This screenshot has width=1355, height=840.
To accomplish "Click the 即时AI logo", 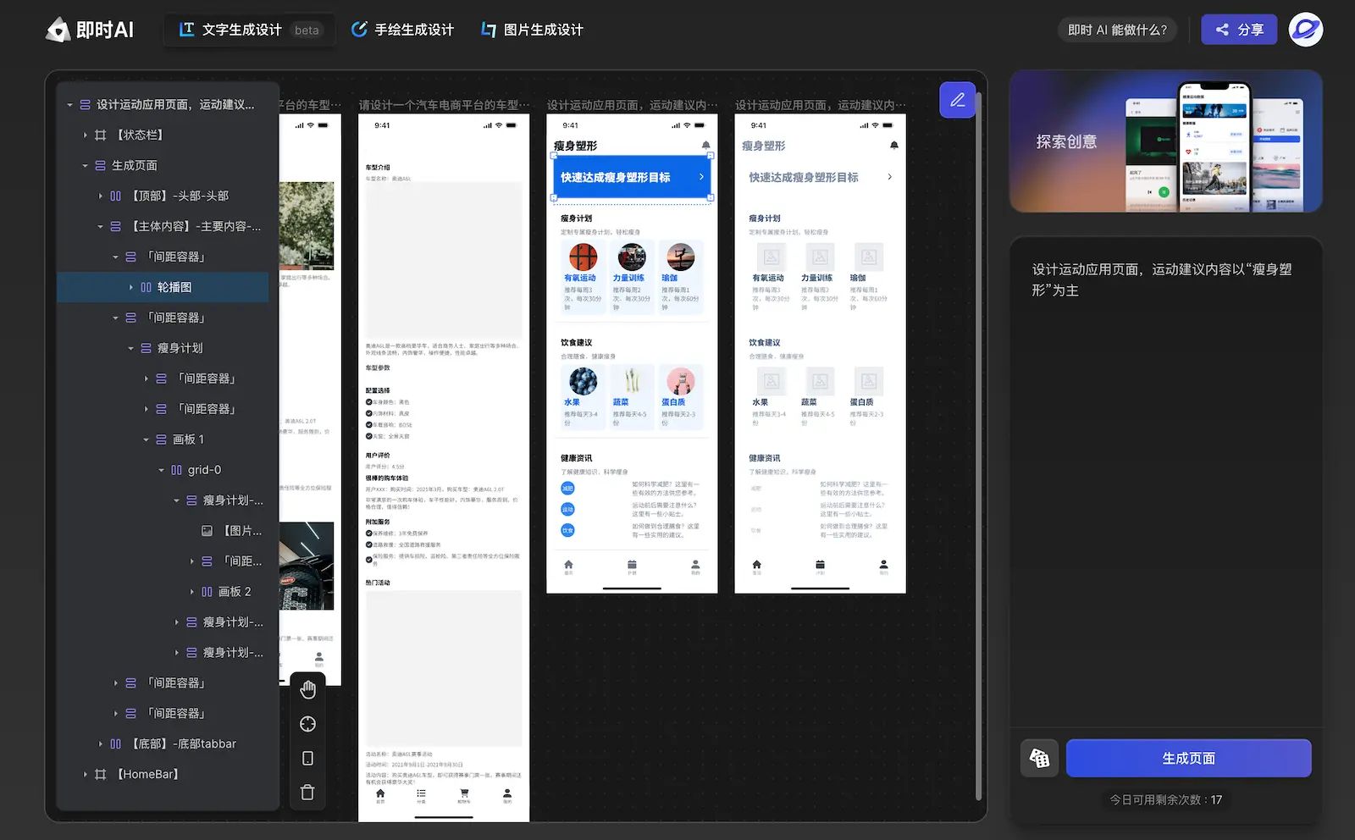I will pyautogui.click(x=90, y=30).
